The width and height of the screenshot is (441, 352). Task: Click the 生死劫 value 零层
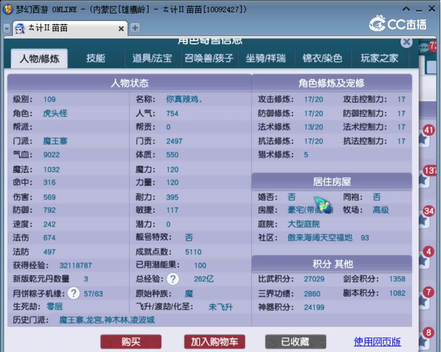click(x=54, y=306)
